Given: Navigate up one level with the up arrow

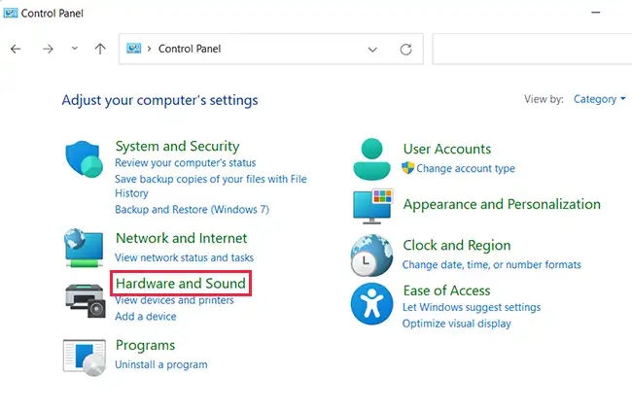Looking at the screenshot, I should pos(100,50).
